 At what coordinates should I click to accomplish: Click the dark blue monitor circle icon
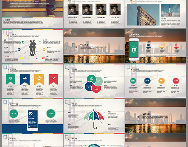[x=89, y=86]
